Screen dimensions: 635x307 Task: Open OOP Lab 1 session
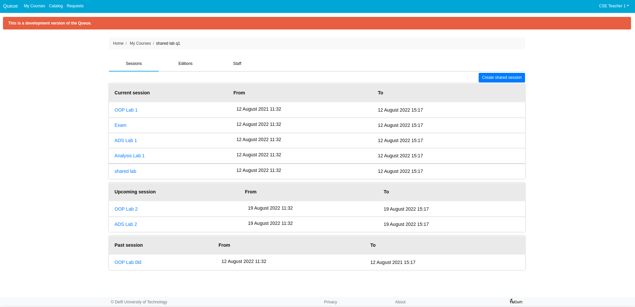click(x=126, y=110)
